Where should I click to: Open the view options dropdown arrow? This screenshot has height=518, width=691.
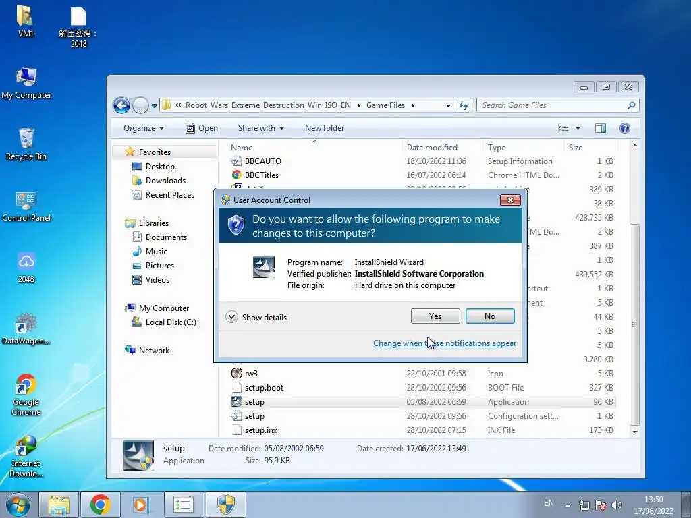578,128
